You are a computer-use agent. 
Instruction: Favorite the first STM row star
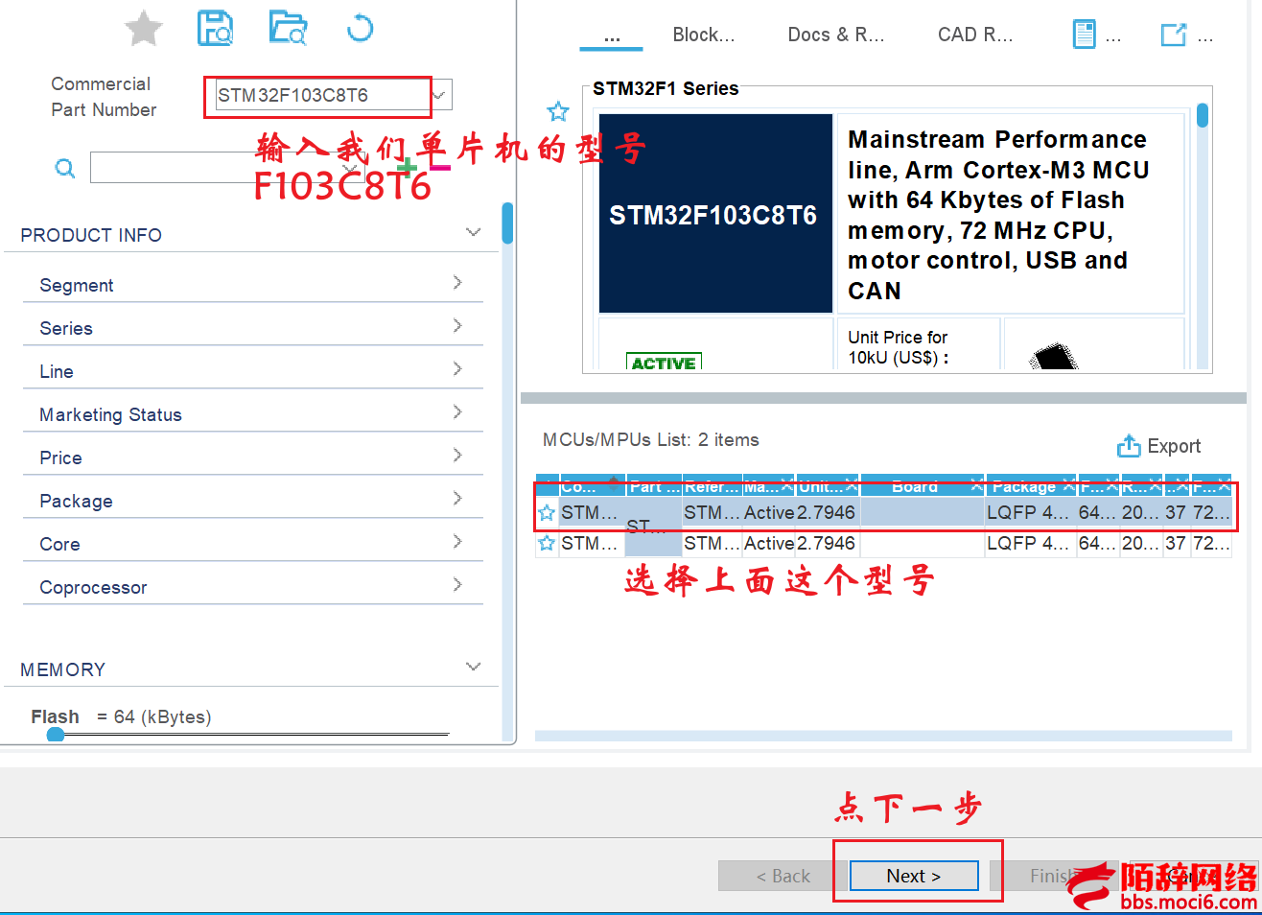pyautogui.click(x=547, y=513)
